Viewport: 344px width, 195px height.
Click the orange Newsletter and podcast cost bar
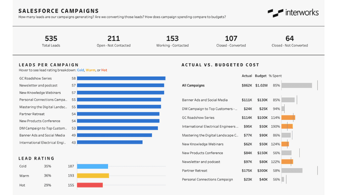click(x=287, y=162)
